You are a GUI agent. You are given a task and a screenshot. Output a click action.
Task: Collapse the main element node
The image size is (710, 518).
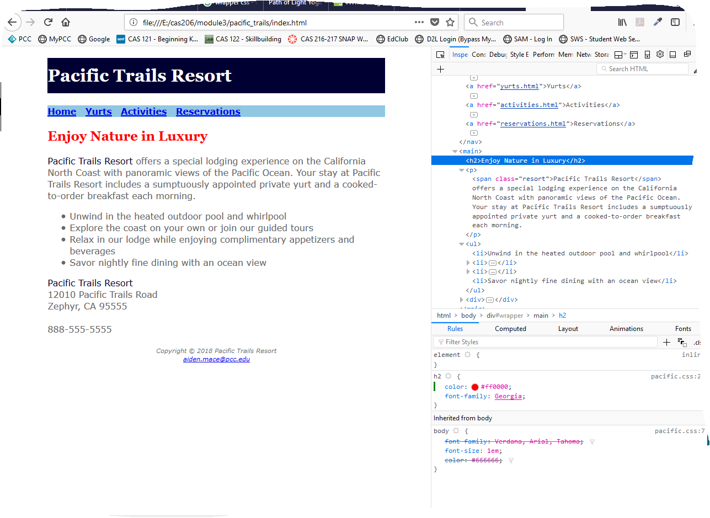point(455,151)
